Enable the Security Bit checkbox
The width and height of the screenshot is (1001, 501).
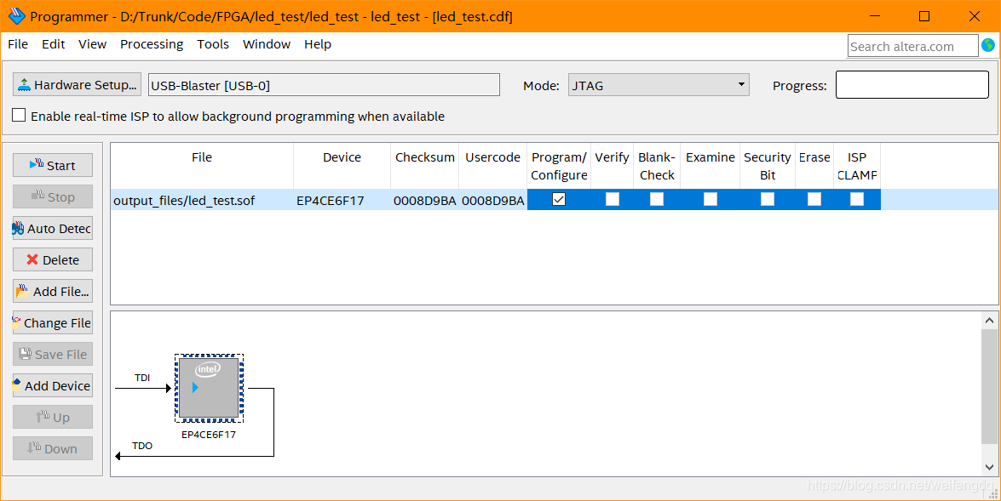[x=768, y=200]
